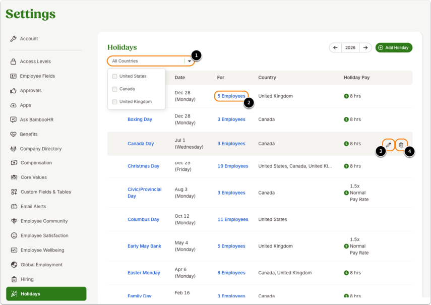The width and height of the screenshot is (431, 305).
Task: Click the Email Alerts mailbox icon
Action: [x=14, y=206]
